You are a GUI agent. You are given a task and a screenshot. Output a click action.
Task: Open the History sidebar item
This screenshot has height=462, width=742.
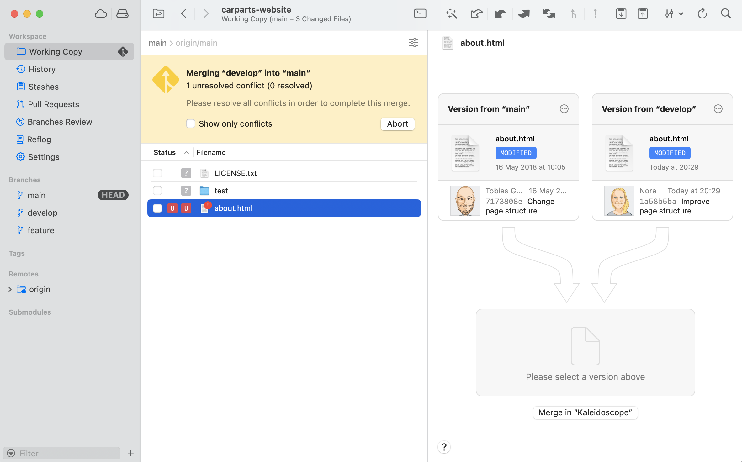pyautogui.click(x=42, y=69)
